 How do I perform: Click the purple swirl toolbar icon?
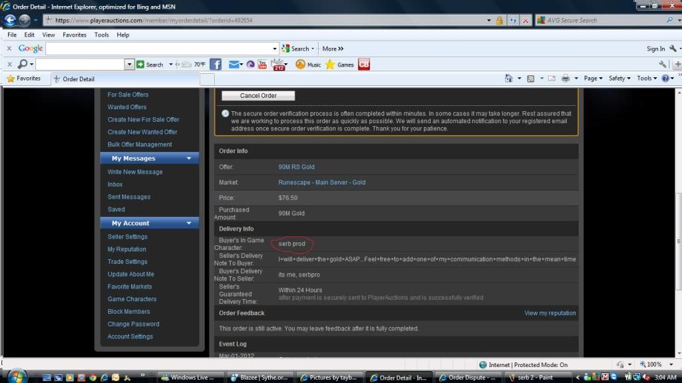pos(251,65)
